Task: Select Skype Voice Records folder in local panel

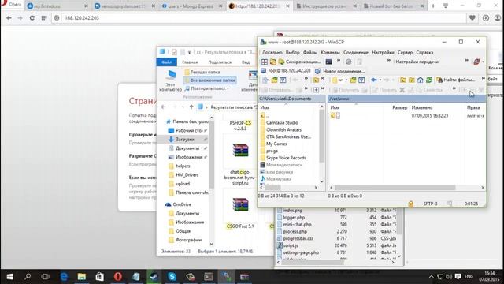Action: (x=283, y=158)
